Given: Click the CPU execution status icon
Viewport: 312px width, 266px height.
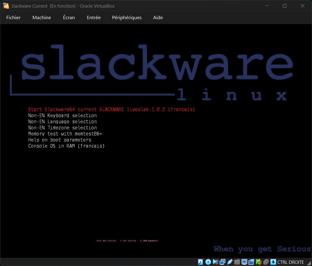Looking at the screenshot, I should click(x=258, y=262).
